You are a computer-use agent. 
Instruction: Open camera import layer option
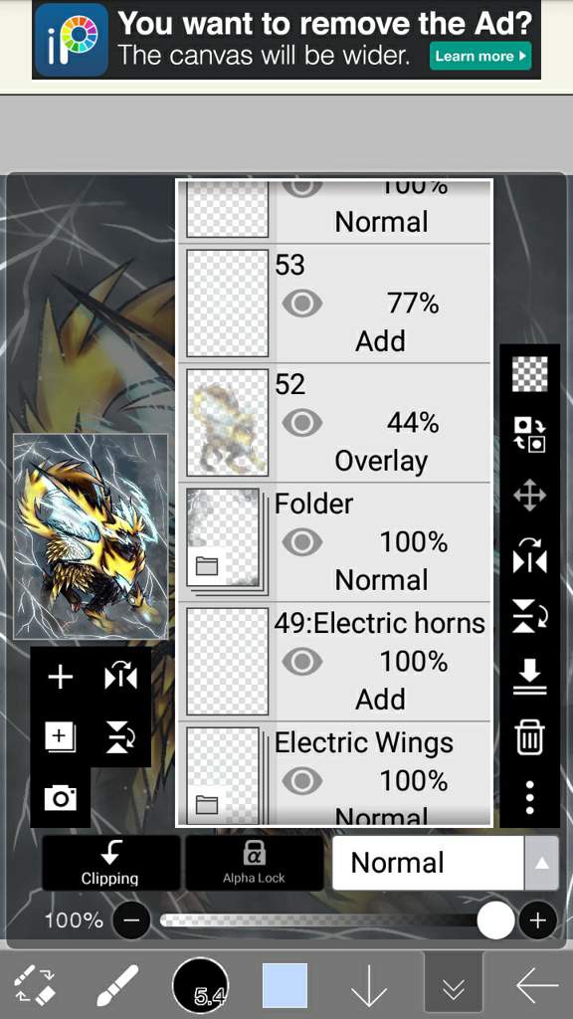61,797
